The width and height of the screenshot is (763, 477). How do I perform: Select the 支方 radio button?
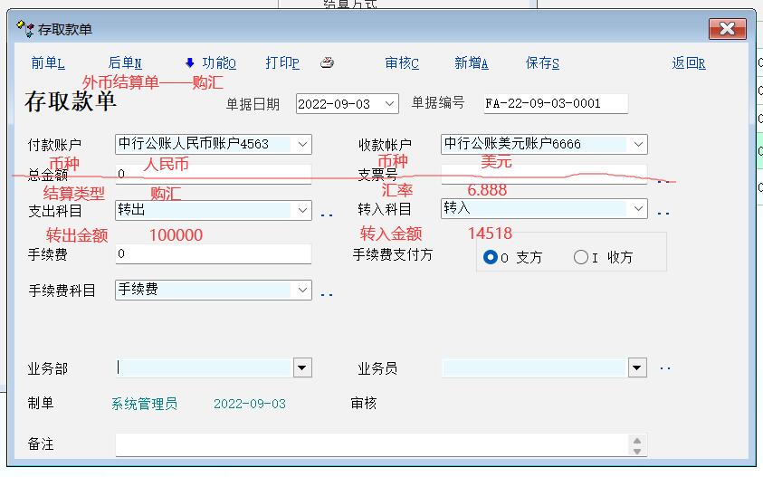tap(491, 257)
